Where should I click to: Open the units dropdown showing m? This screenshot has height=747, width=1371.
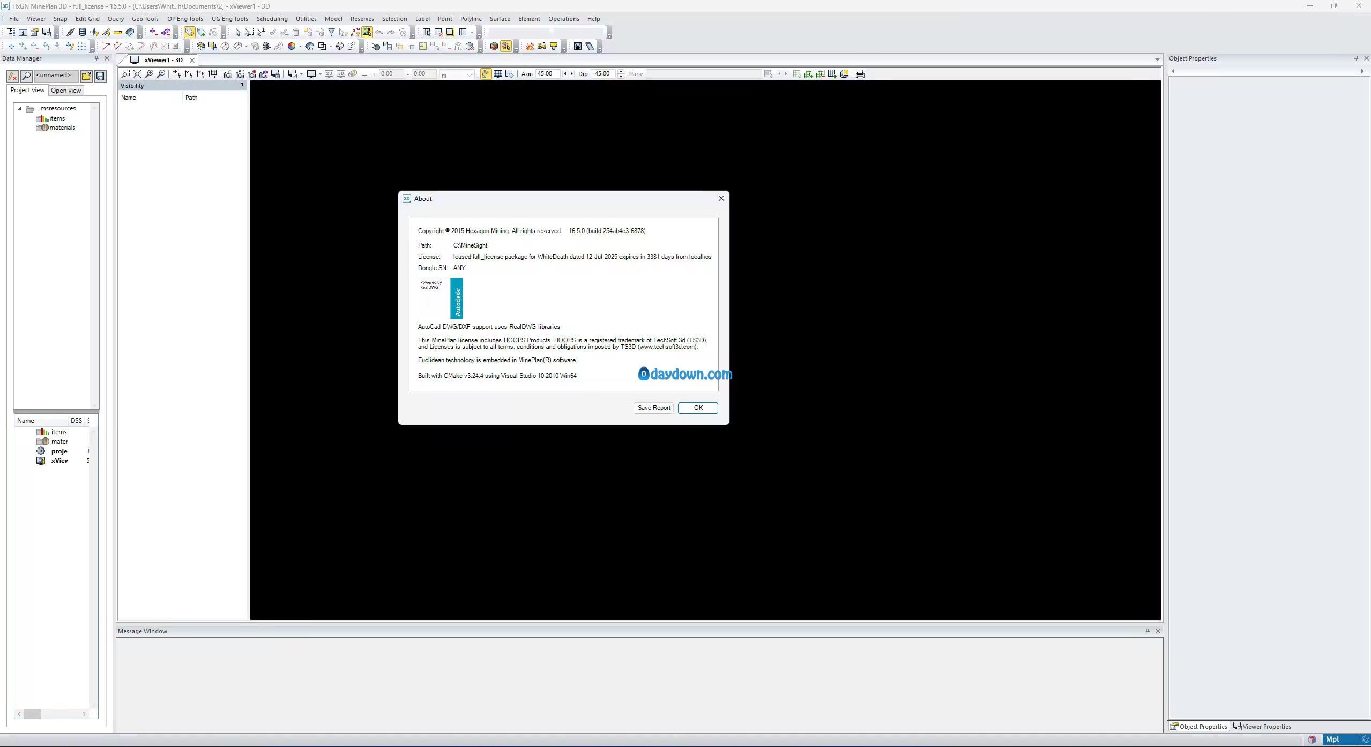tap(469, 74)
